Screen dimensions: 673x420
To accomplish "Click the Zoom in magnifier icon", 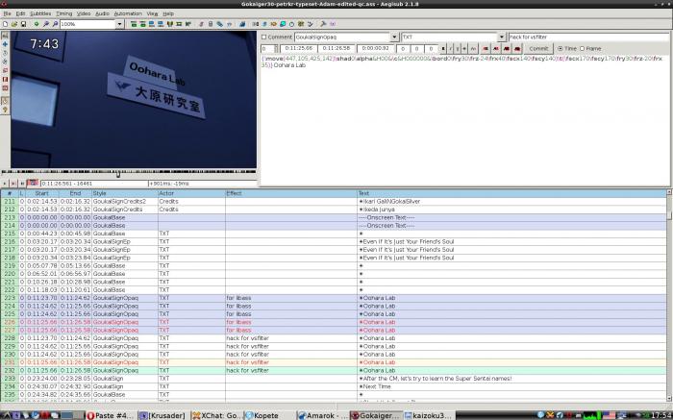I will click(x=46, y=24).
